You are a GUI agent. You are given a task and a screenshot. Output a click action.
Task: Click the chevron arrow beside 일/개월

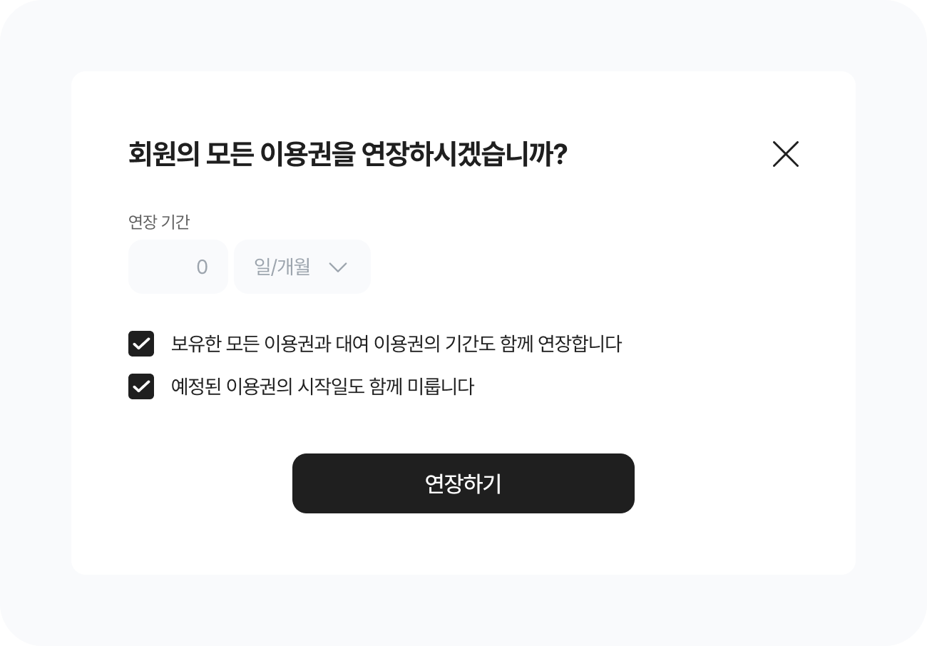point(337,267)
